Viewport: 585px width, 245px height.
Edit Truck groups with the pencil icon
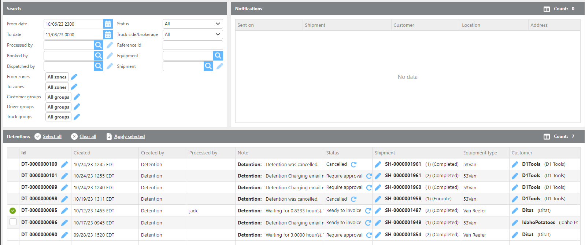pyautogui.click(x=77, y=117)
